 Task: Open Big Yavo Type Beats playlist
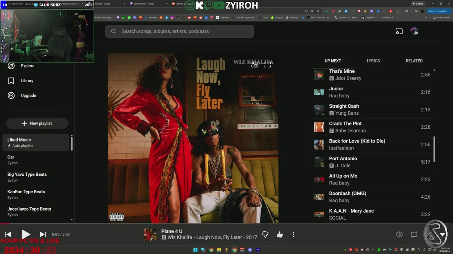36,177
